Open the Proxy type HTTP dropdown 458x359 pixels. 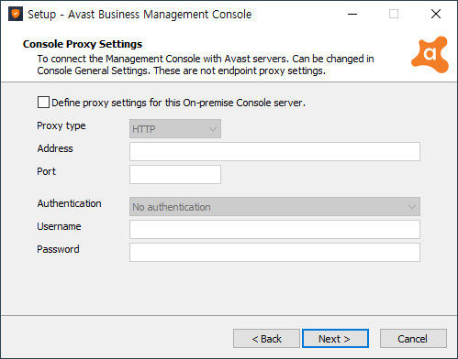tap(175, 129)
